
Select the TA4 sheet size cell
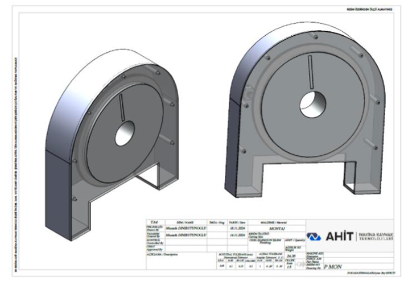[x=153, y=221]
